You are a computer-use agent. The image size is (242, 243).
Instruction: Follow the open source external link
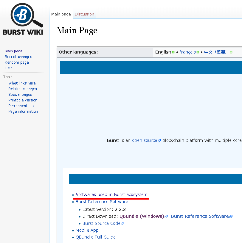tap(145, 140)
